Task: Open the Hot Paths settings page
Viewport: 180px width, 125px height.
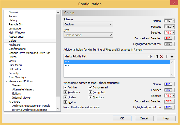Action: (15, 69)
